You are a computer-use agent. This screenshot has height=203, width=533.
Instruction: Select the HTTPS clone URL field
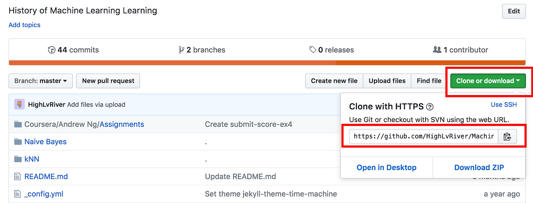pyautogui.click(x=423, y=136)
